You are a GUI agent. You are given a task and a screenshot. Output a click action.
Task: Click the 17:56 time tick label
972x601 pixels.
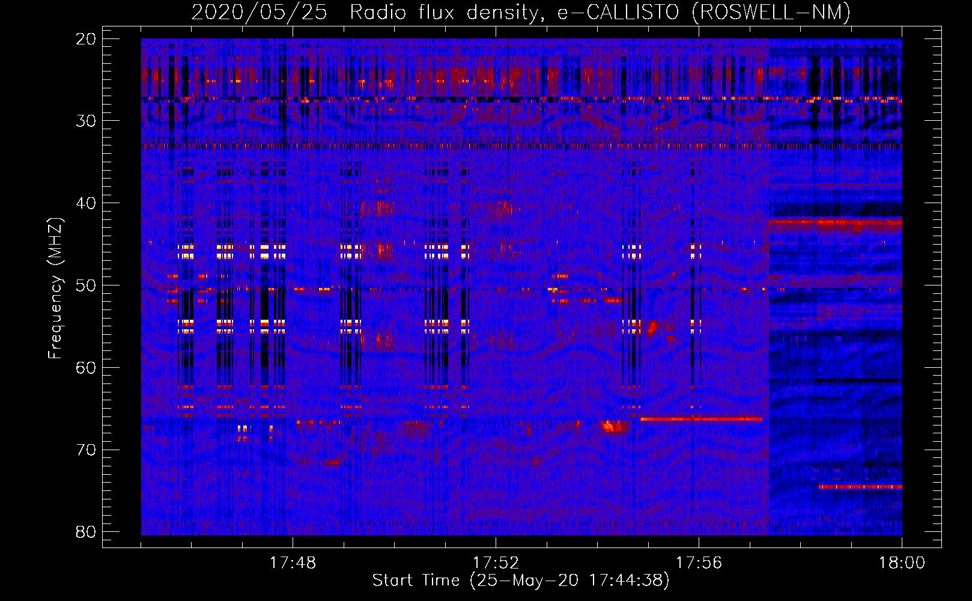pyautogui.click(x=699, y=563)
